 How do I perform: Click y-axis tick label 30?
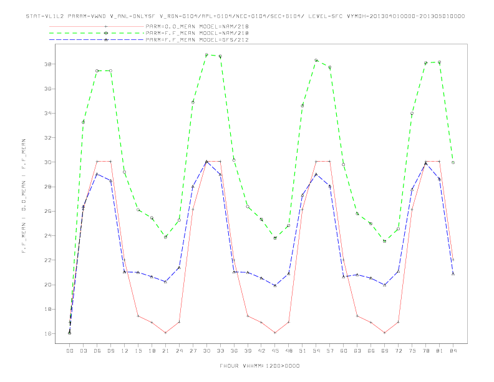[49, 162]
